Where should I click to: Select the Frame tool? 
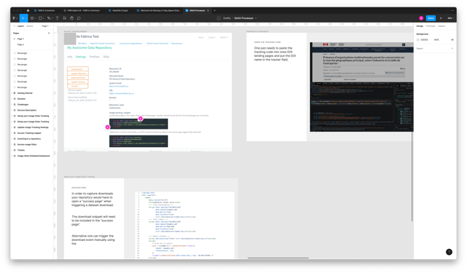pyautogui.click(x=32, y=18)
